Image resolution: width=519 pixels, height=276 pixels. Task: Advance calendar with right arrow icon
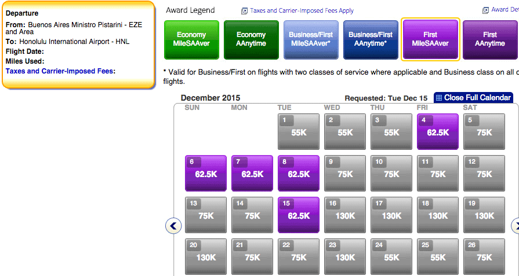(x=516, y=226)
